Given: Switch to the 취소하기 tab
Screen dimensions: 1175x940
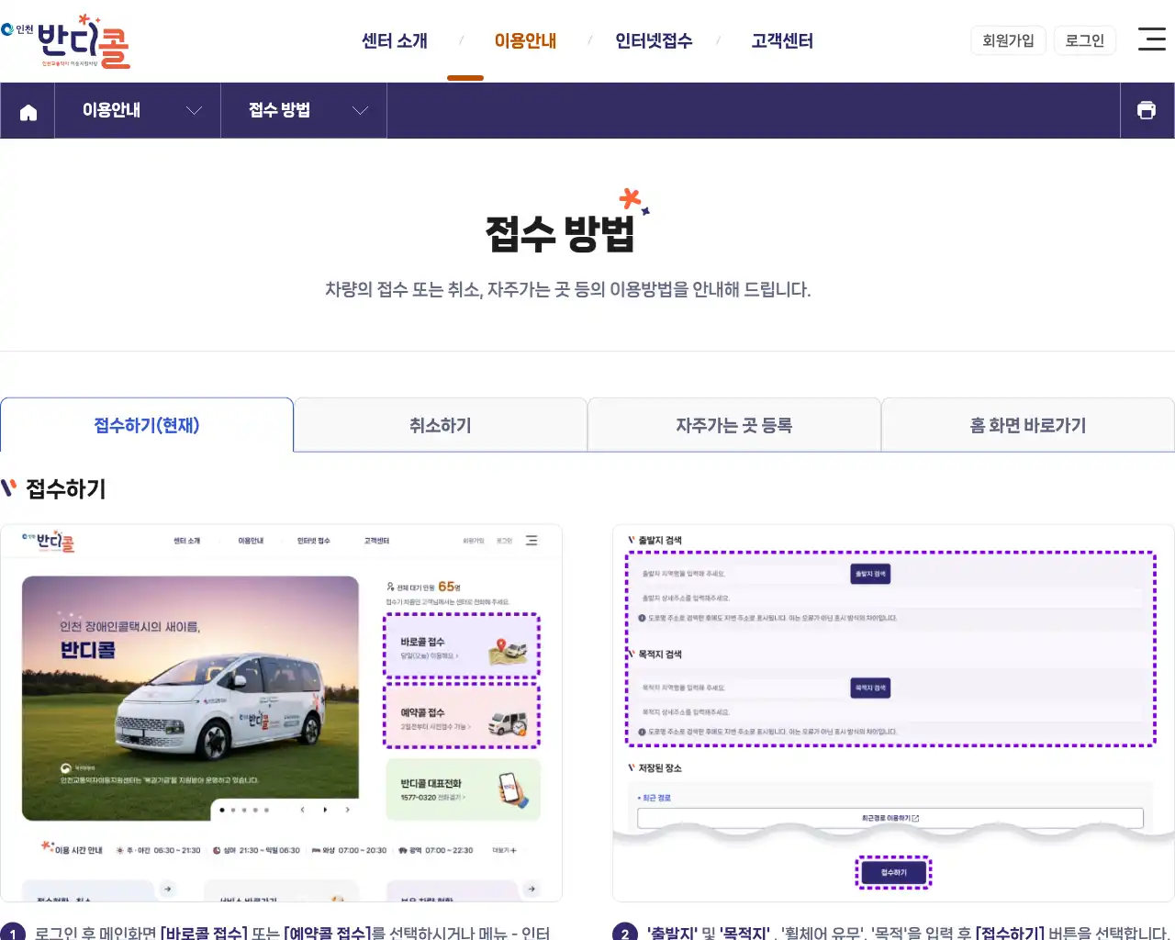Looking at the screenshot, I should click(441, 425).
